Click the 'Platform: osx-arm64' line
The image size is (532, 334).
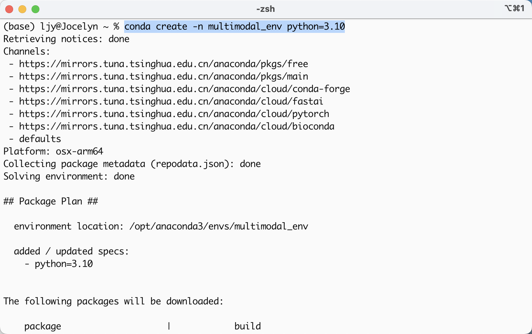(53, 151)
